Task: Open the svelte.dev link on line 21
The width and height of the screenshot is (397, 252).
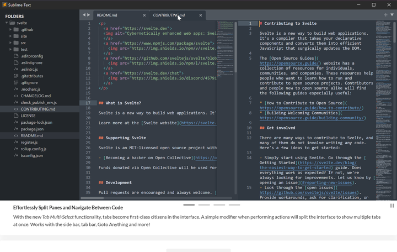Action: 198,123
